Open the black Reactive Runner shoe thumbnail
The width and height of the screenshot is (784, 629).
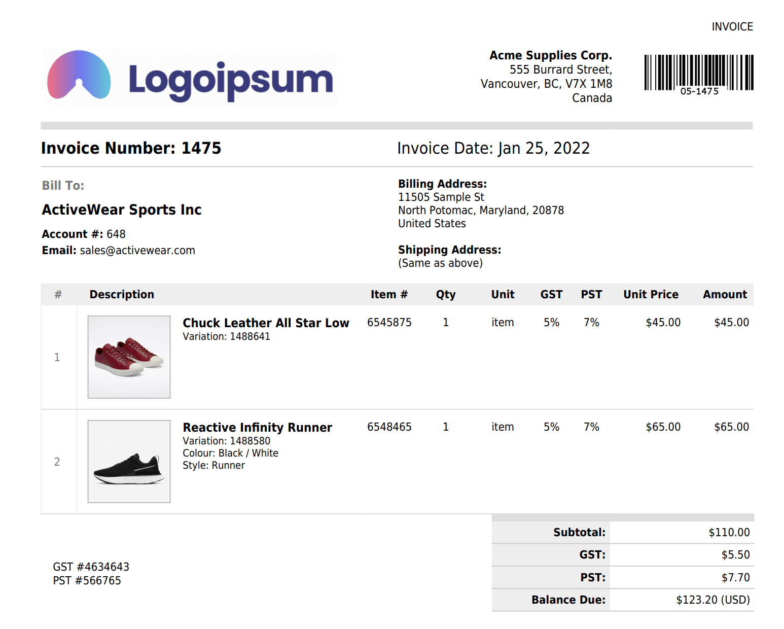click(x=129, y=462)
